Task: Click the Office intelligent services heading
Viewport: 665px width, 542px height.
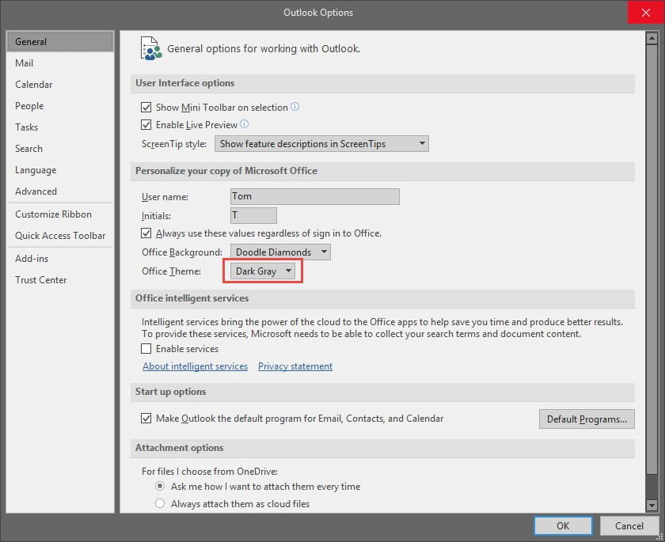Action: coord(192,298)
